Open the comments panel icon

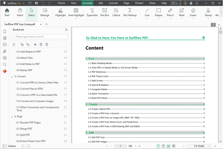pyautogui.click(x=5, y=45)
